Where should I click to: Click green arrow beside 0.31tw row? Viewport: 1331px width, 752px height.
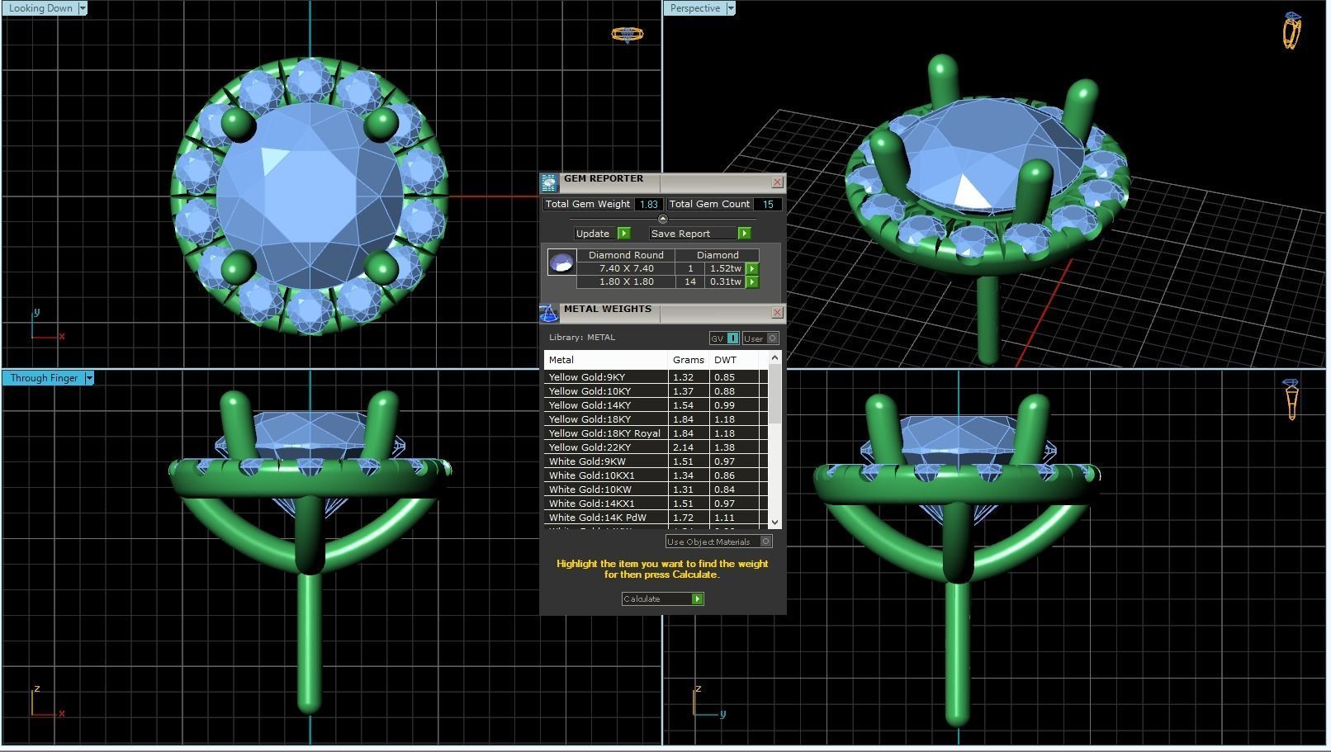pyautogui.click(x=752, y=281)
